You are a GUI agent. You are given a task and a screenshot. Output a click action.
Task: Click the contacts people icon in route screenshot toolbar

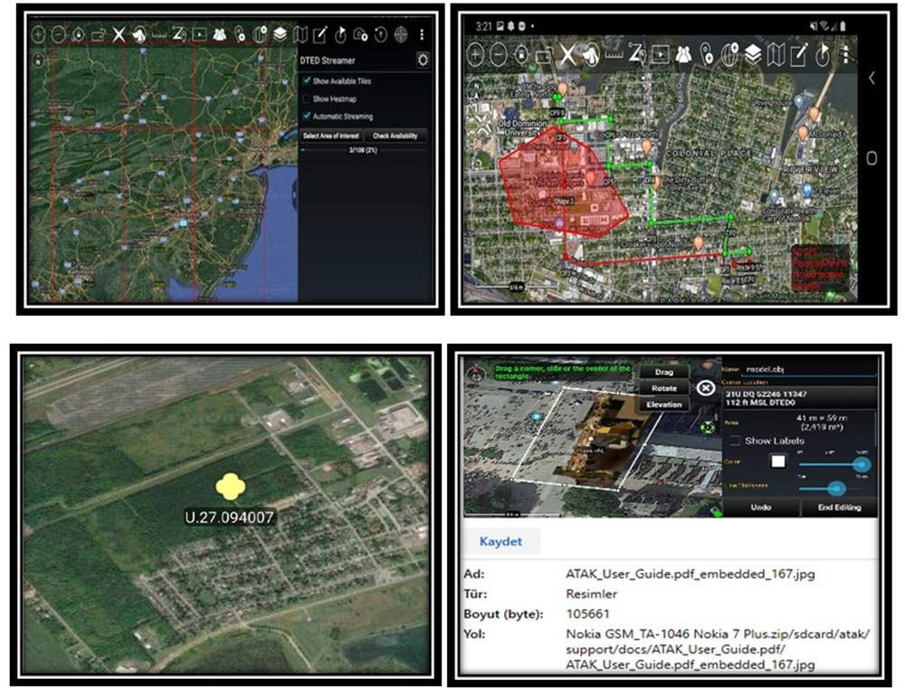[683, 54]
